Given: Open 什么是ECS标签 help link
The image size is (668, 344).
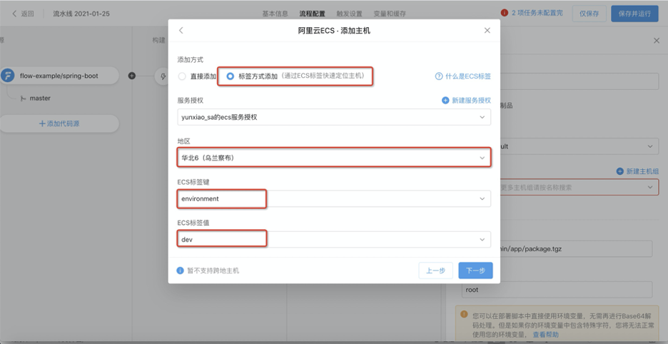Looking at the screenshot, I should click(x=467, y=76).
